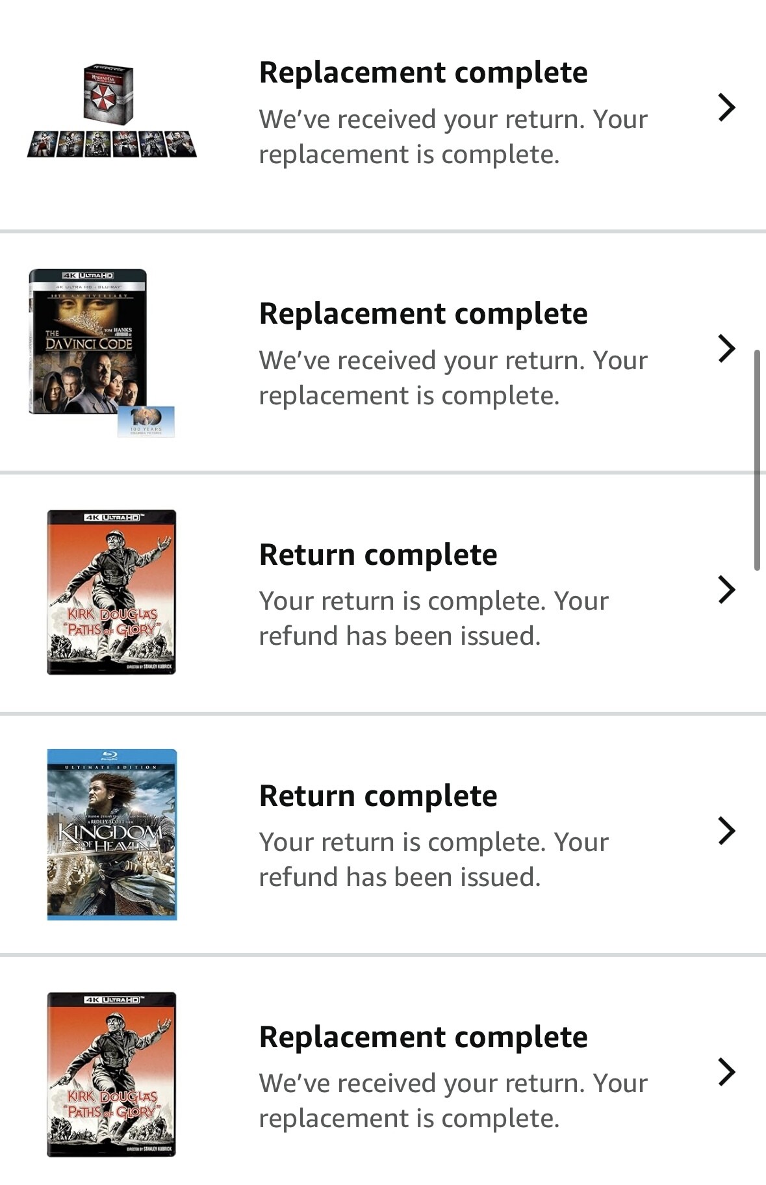Viewport: 766px width, 1185px height.
Task: Tap Paths of Glory cover beside Return complete
Action: point(112,592)
